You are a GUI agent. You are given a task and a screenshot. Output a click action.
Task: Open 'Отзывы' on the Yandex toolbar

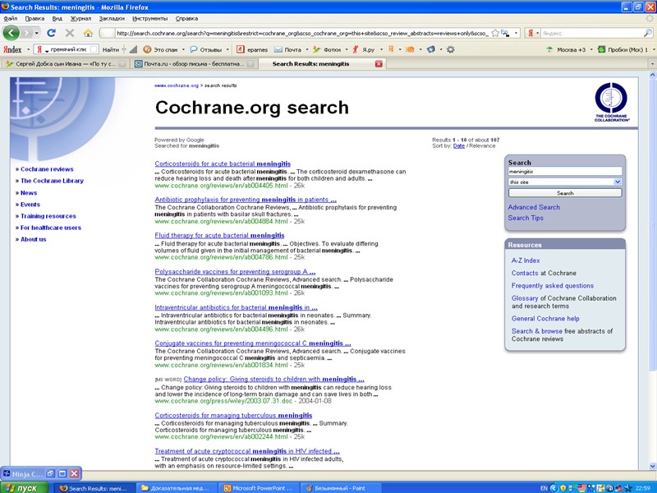(x=206, y=49)
